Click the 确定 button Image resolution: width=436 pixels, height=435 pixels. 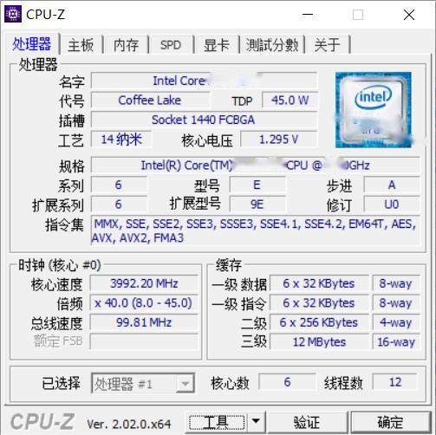click(390, 422)
